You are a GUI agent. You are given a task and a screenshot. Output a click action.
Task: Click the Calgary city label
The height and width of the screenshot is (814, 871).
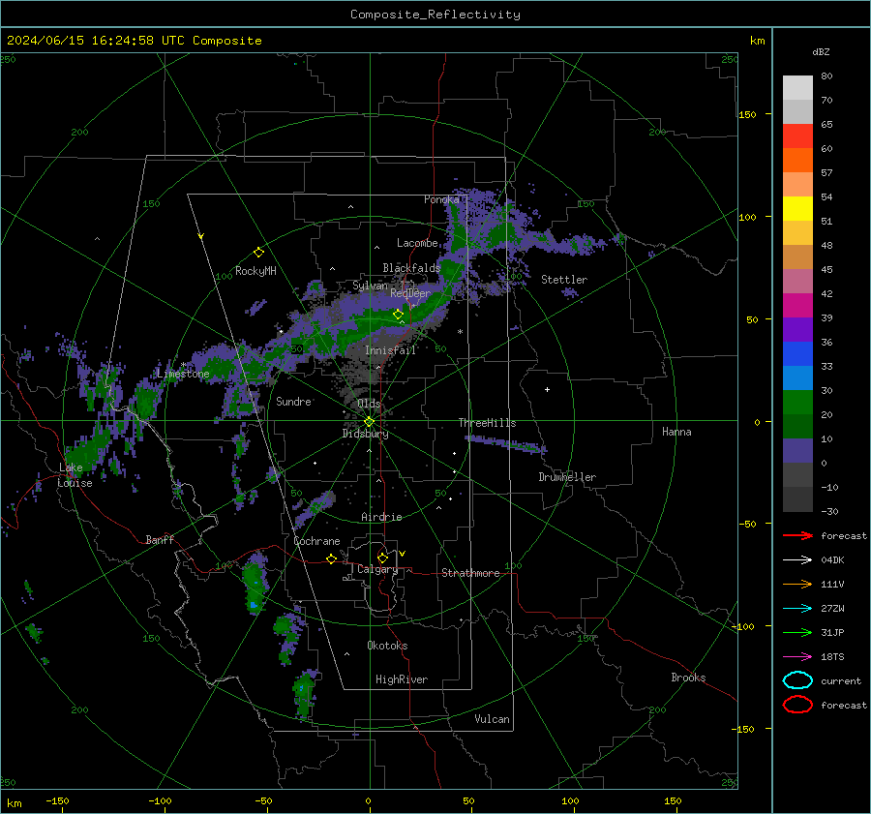pos(377,569)
